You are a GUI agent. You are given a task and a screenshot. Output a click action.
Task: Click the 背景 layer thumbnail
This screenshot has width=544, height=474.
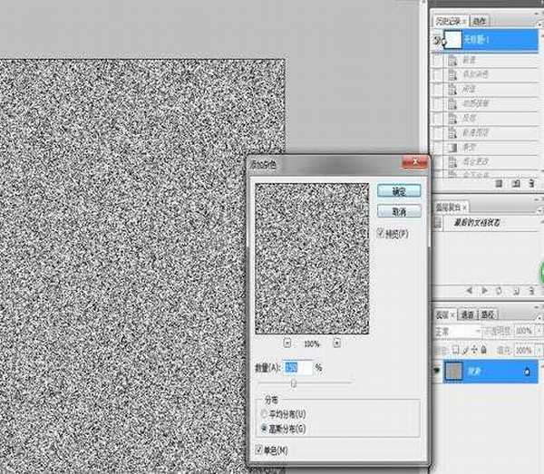453,371
